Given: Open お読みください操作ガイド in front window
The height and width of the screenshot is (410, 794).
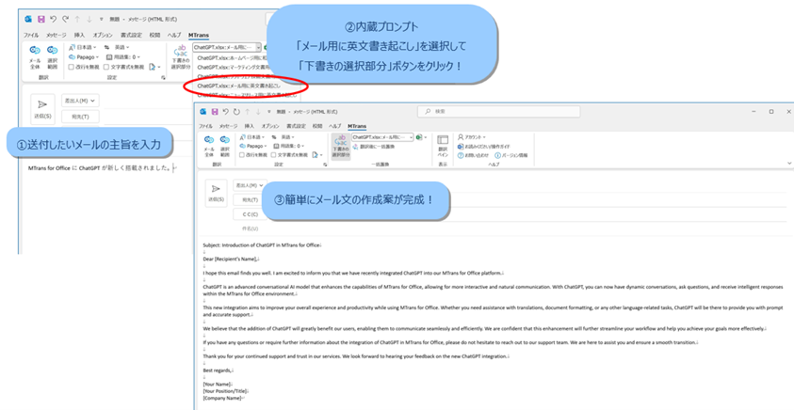Looking at the screenshot, I should pyautogui.click(x=483, y=147).
